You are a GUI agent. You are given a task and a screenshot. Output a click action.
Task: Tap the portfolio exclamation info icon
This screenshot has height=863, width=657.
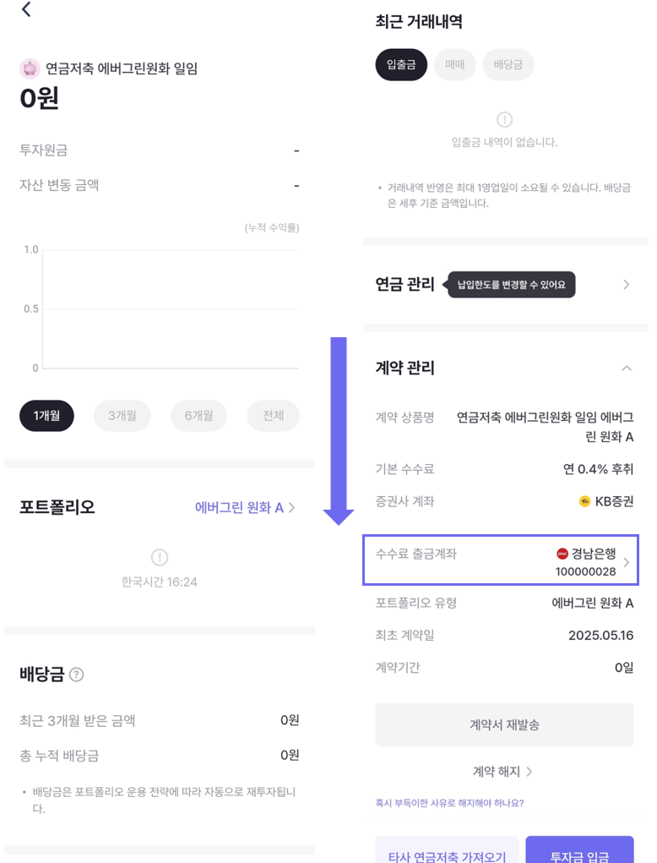(159, 557)
